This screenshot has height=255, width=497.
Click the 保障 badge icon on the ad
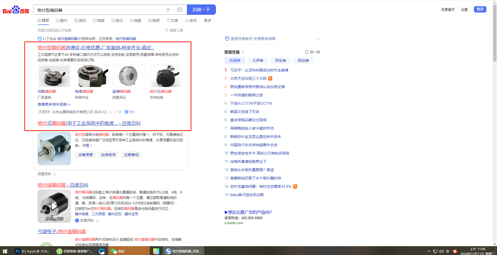pos(130,112)
